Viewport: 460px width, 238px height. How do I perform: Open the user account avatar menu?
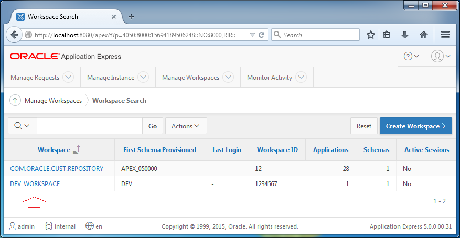[441, 56]
